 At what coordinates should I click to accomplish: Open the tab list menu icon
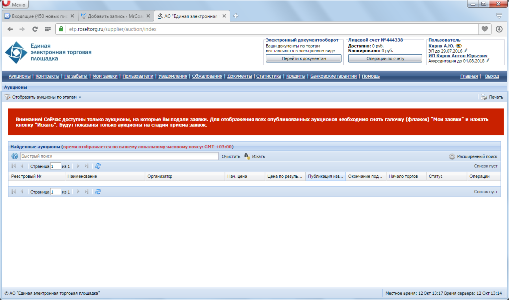pyautogui.click(x=499, y=16)
